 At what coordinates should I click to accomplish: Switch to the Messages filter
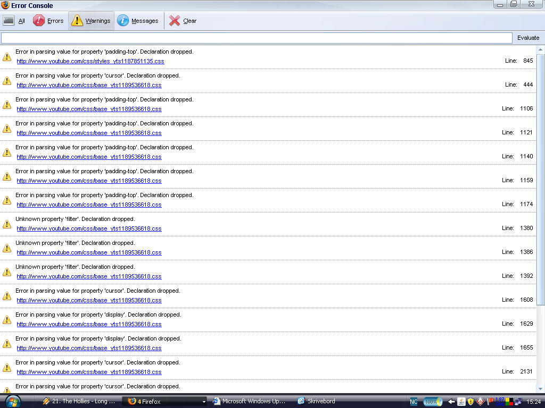[x=138, y=21]
